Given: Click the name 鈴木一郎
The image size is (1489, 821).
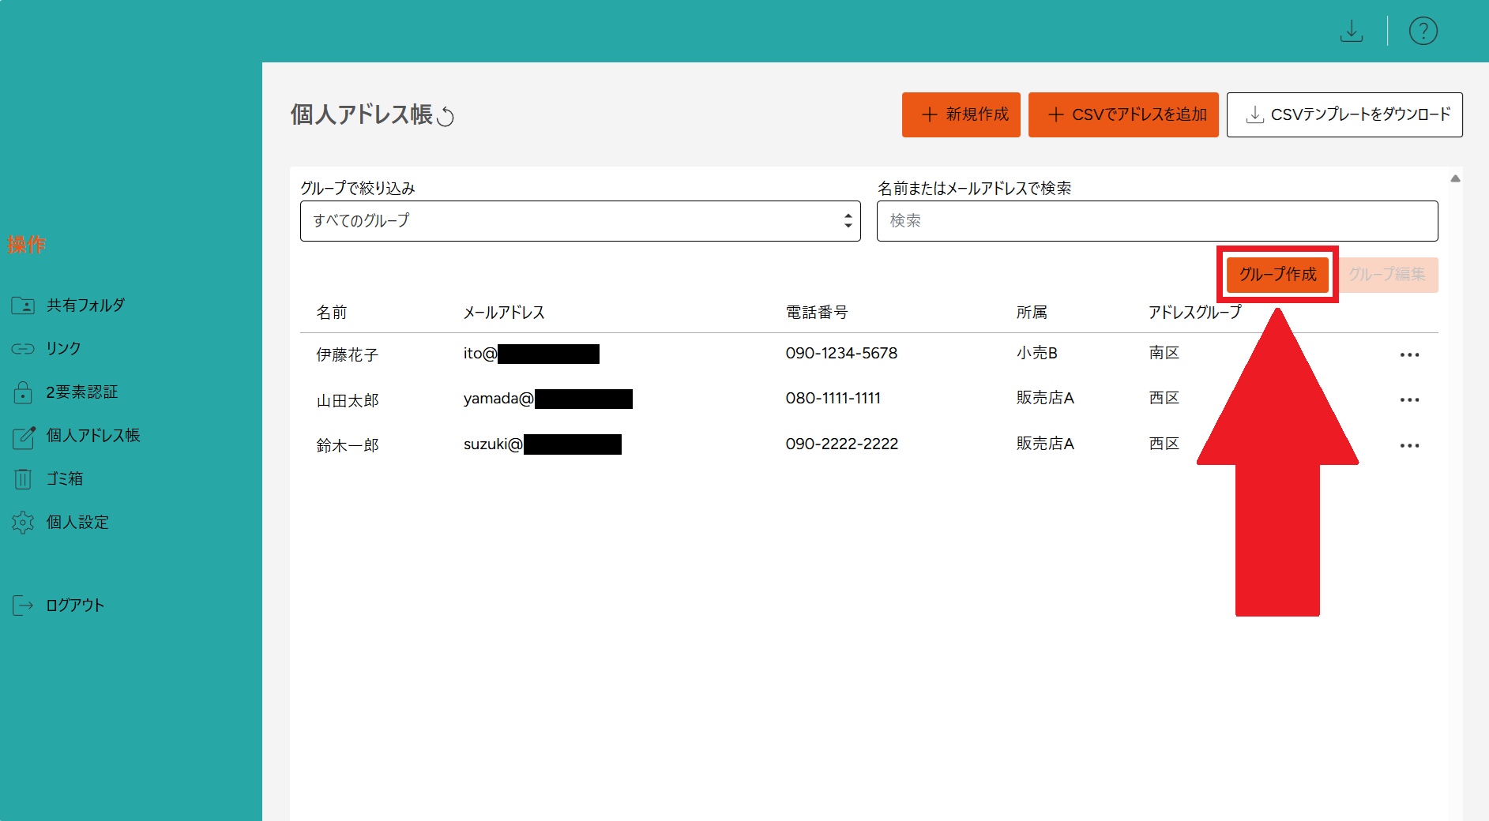Looking at the screenshot, I should click(348, 446).
